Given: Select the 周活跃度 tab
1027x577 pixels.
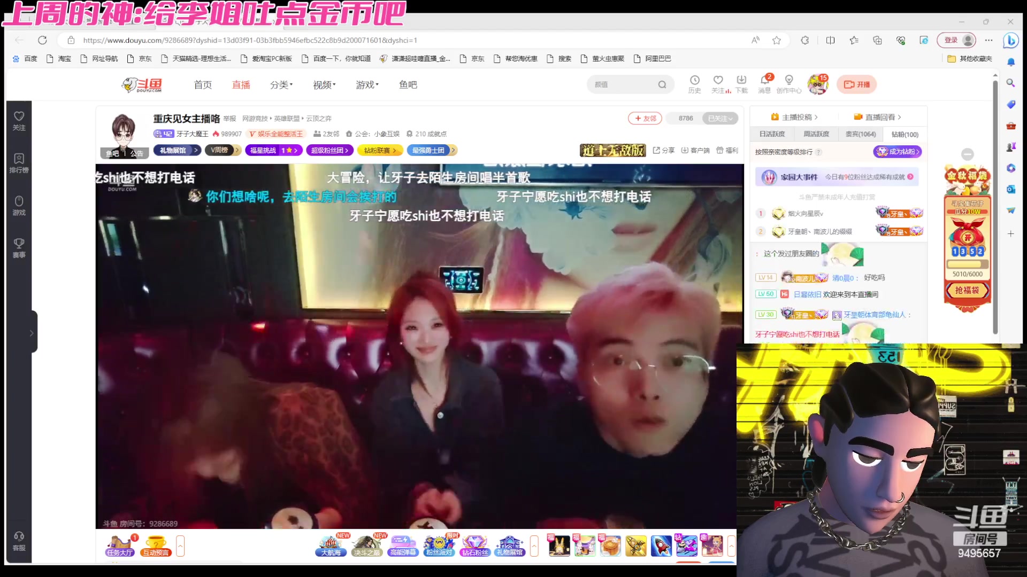Looking at the screenshot, I should click(816, 134).
